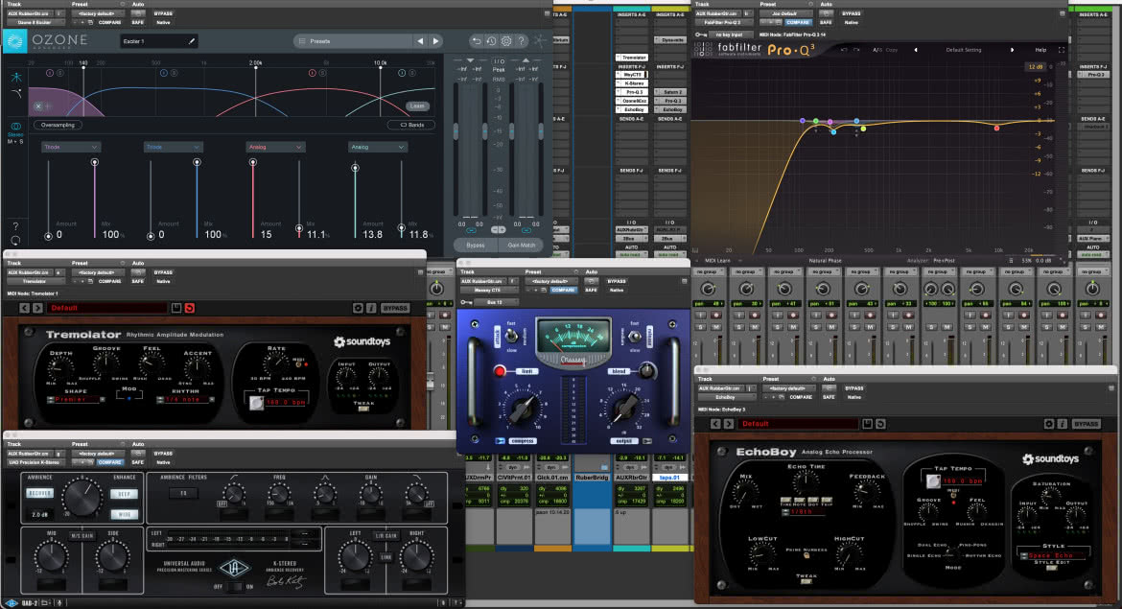Open Pro-Q 3 Help menu

[x=1040, y=50]
